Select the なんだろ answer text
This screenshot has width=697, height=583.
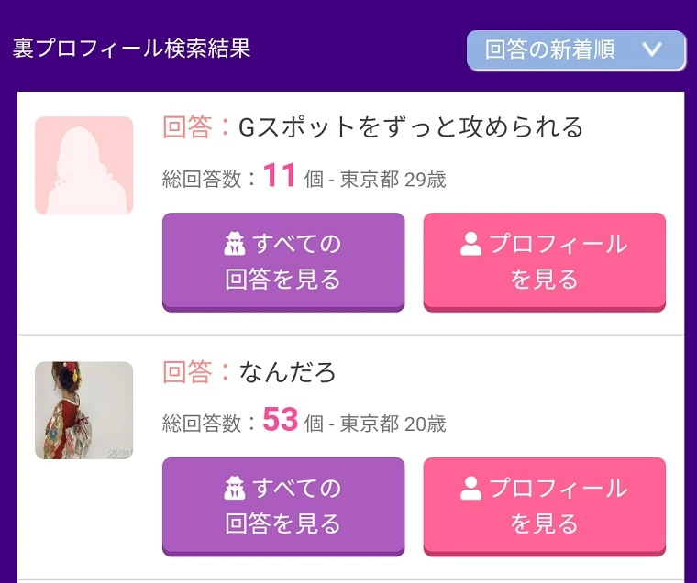288,372
